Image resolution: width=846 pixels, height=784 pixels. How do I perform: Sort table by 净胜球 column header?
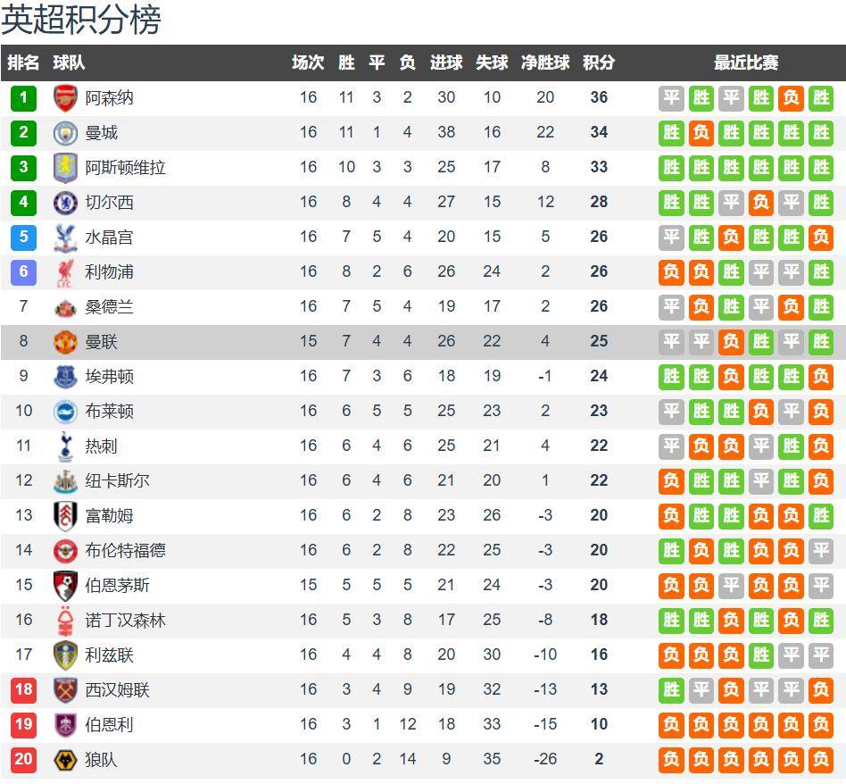(x=545, y=63)
